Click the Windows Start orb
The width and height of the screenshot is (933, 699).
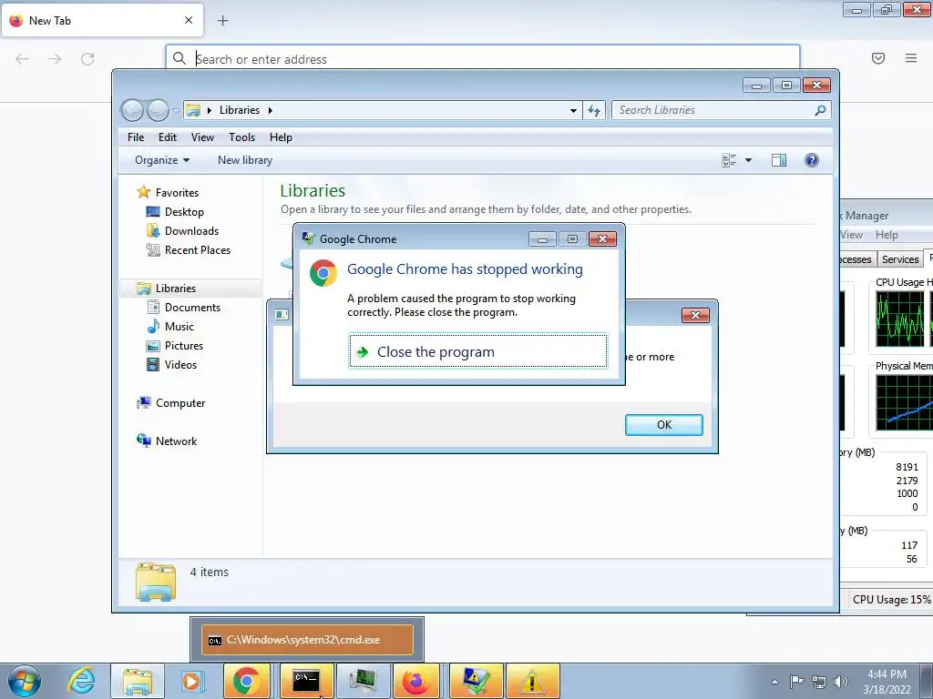click(25, 681)
